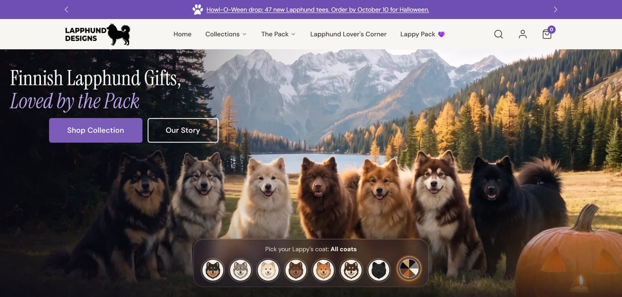Click the Our Story button
This screenshot has width=622, height=297.
(183, 130)
